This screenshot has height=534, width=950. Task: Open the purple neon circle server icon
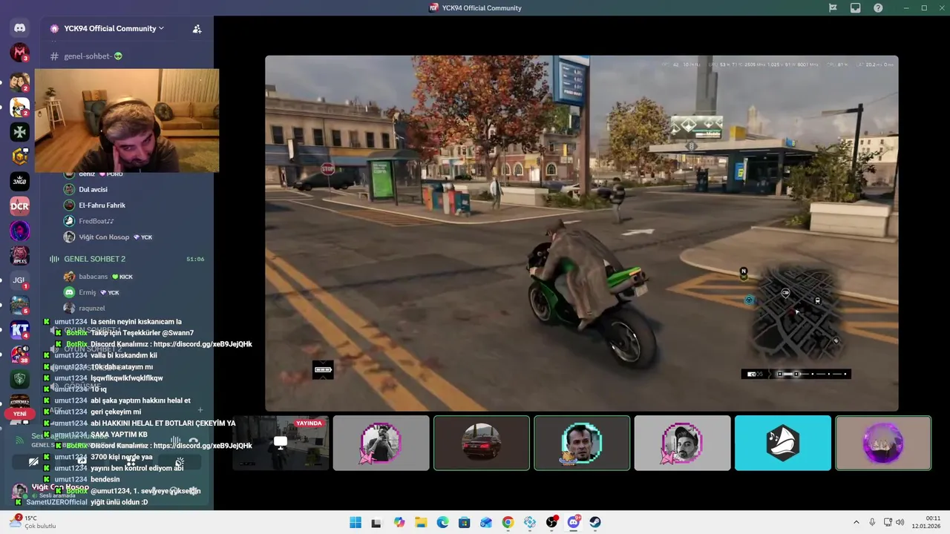click(x=20, y=231)
